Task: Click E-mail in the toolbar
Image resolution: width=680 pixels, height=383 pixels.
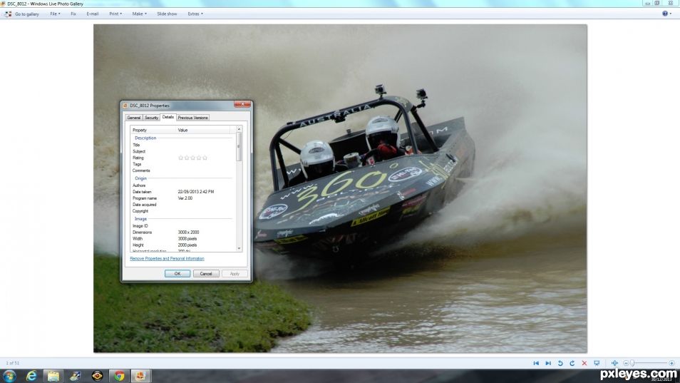Action: 93,14
